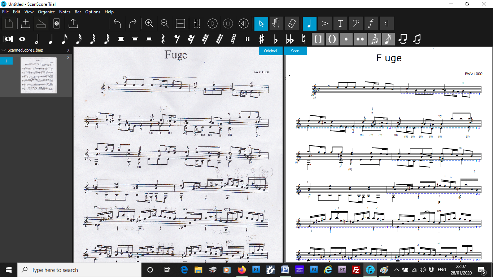This screenshot has height=277, width=493.
Task: Open the Organize menu
Action: 47,12
